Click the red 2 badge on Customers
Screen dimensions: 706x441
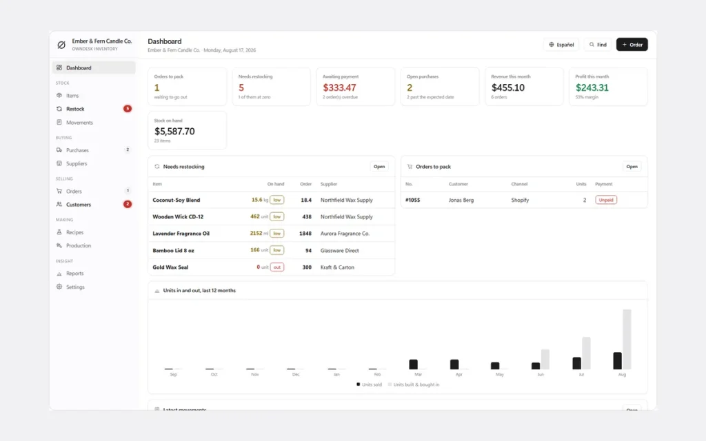128,204
